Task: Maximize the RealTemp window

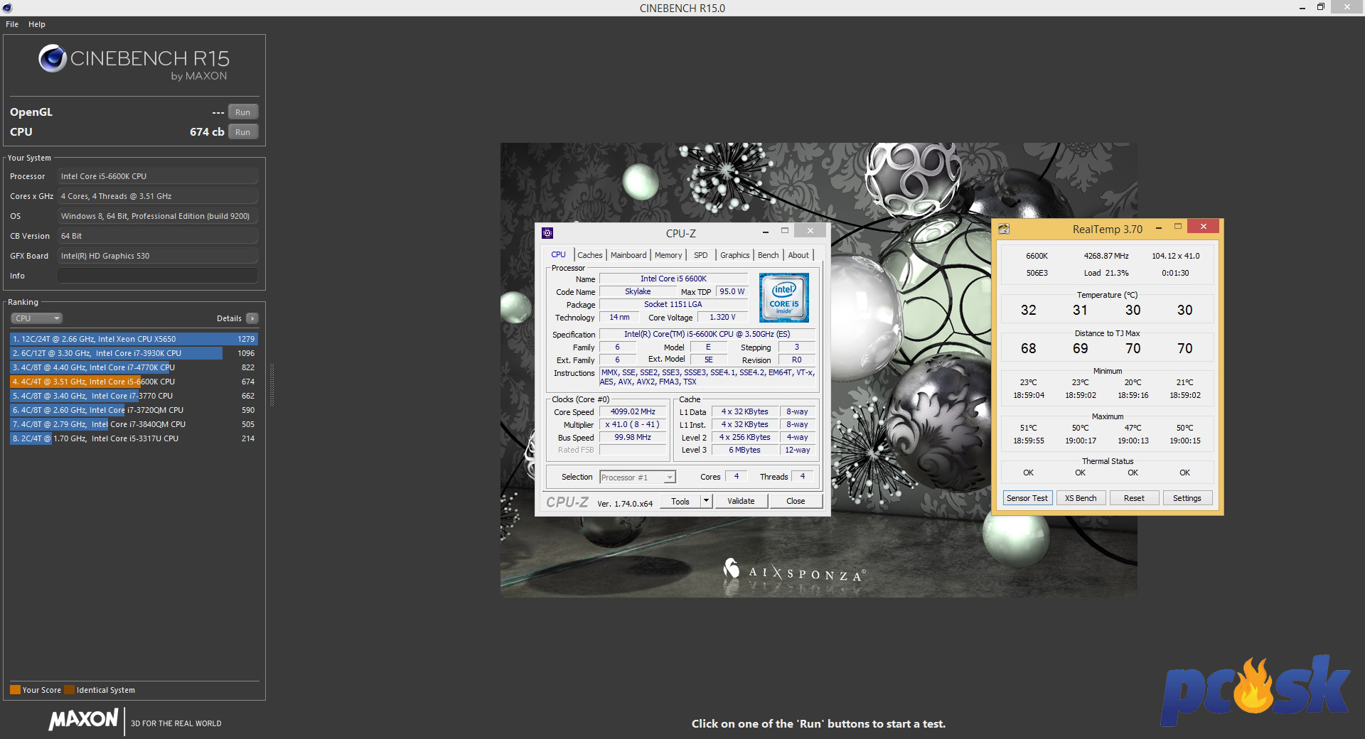Action: pos(1178,227)
